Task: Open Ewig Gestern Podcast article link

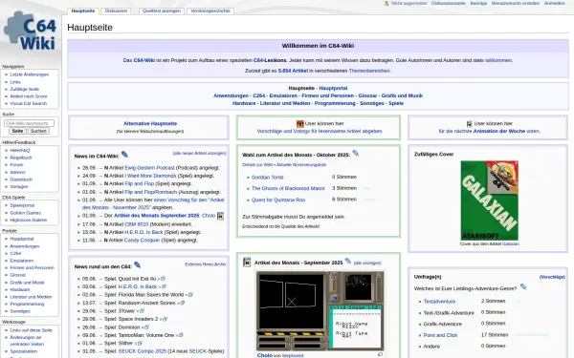Action: [x=150, y=168]
